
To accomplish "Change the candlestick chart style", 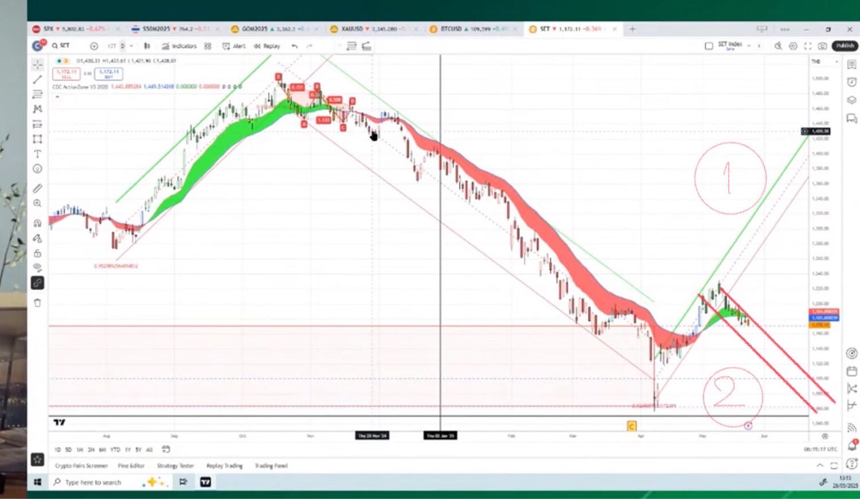I will (147, 46).
